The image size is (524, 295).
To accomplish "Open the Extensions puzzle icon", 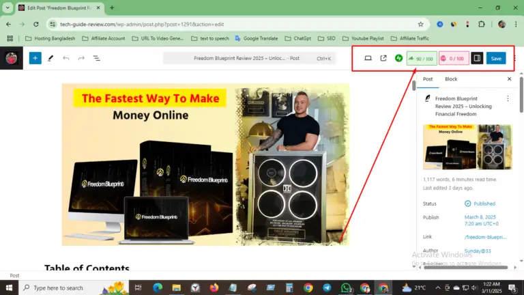I will 482,24.
